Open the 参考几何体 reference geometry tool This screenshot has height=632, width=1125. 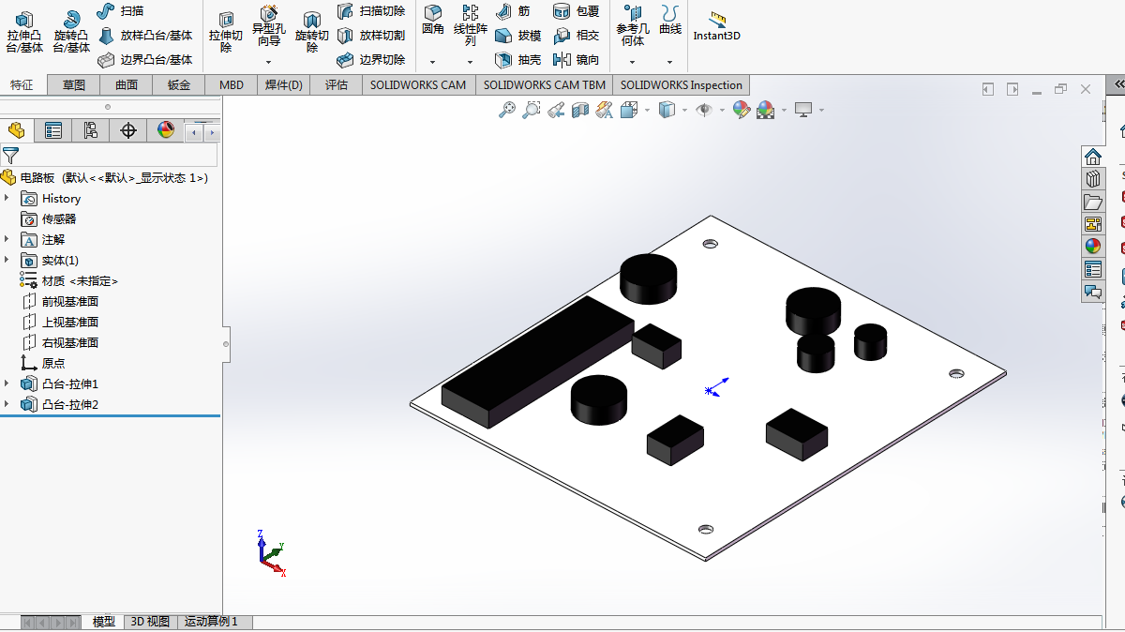[633, 26]
